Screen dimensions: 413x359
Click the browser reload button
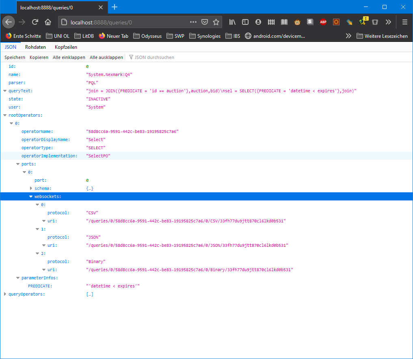point(35,22)
